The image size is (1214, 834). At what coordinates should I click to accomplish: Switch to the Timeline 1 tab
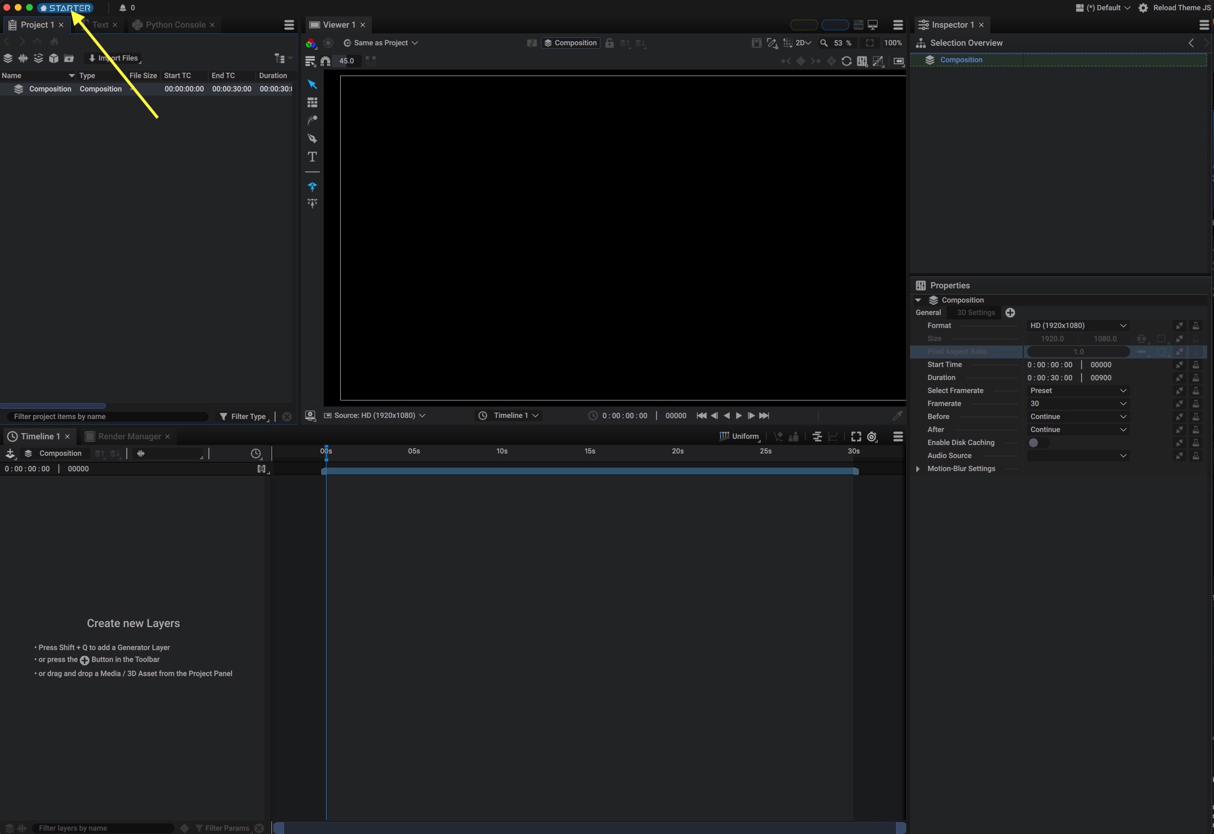pyautogui.click(x=40, y=437)
